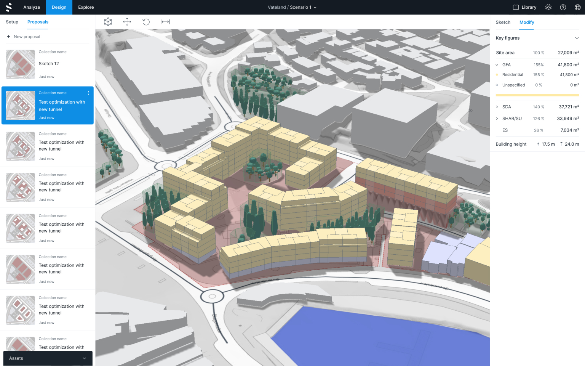Open the help question mark icon
This screenshot has height=366, width=585.
point(563,7)
